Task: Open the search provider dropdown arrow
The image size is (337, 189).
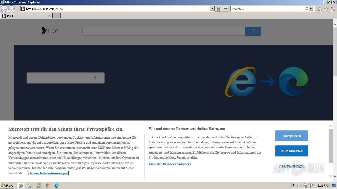Action: coord(311,9)
